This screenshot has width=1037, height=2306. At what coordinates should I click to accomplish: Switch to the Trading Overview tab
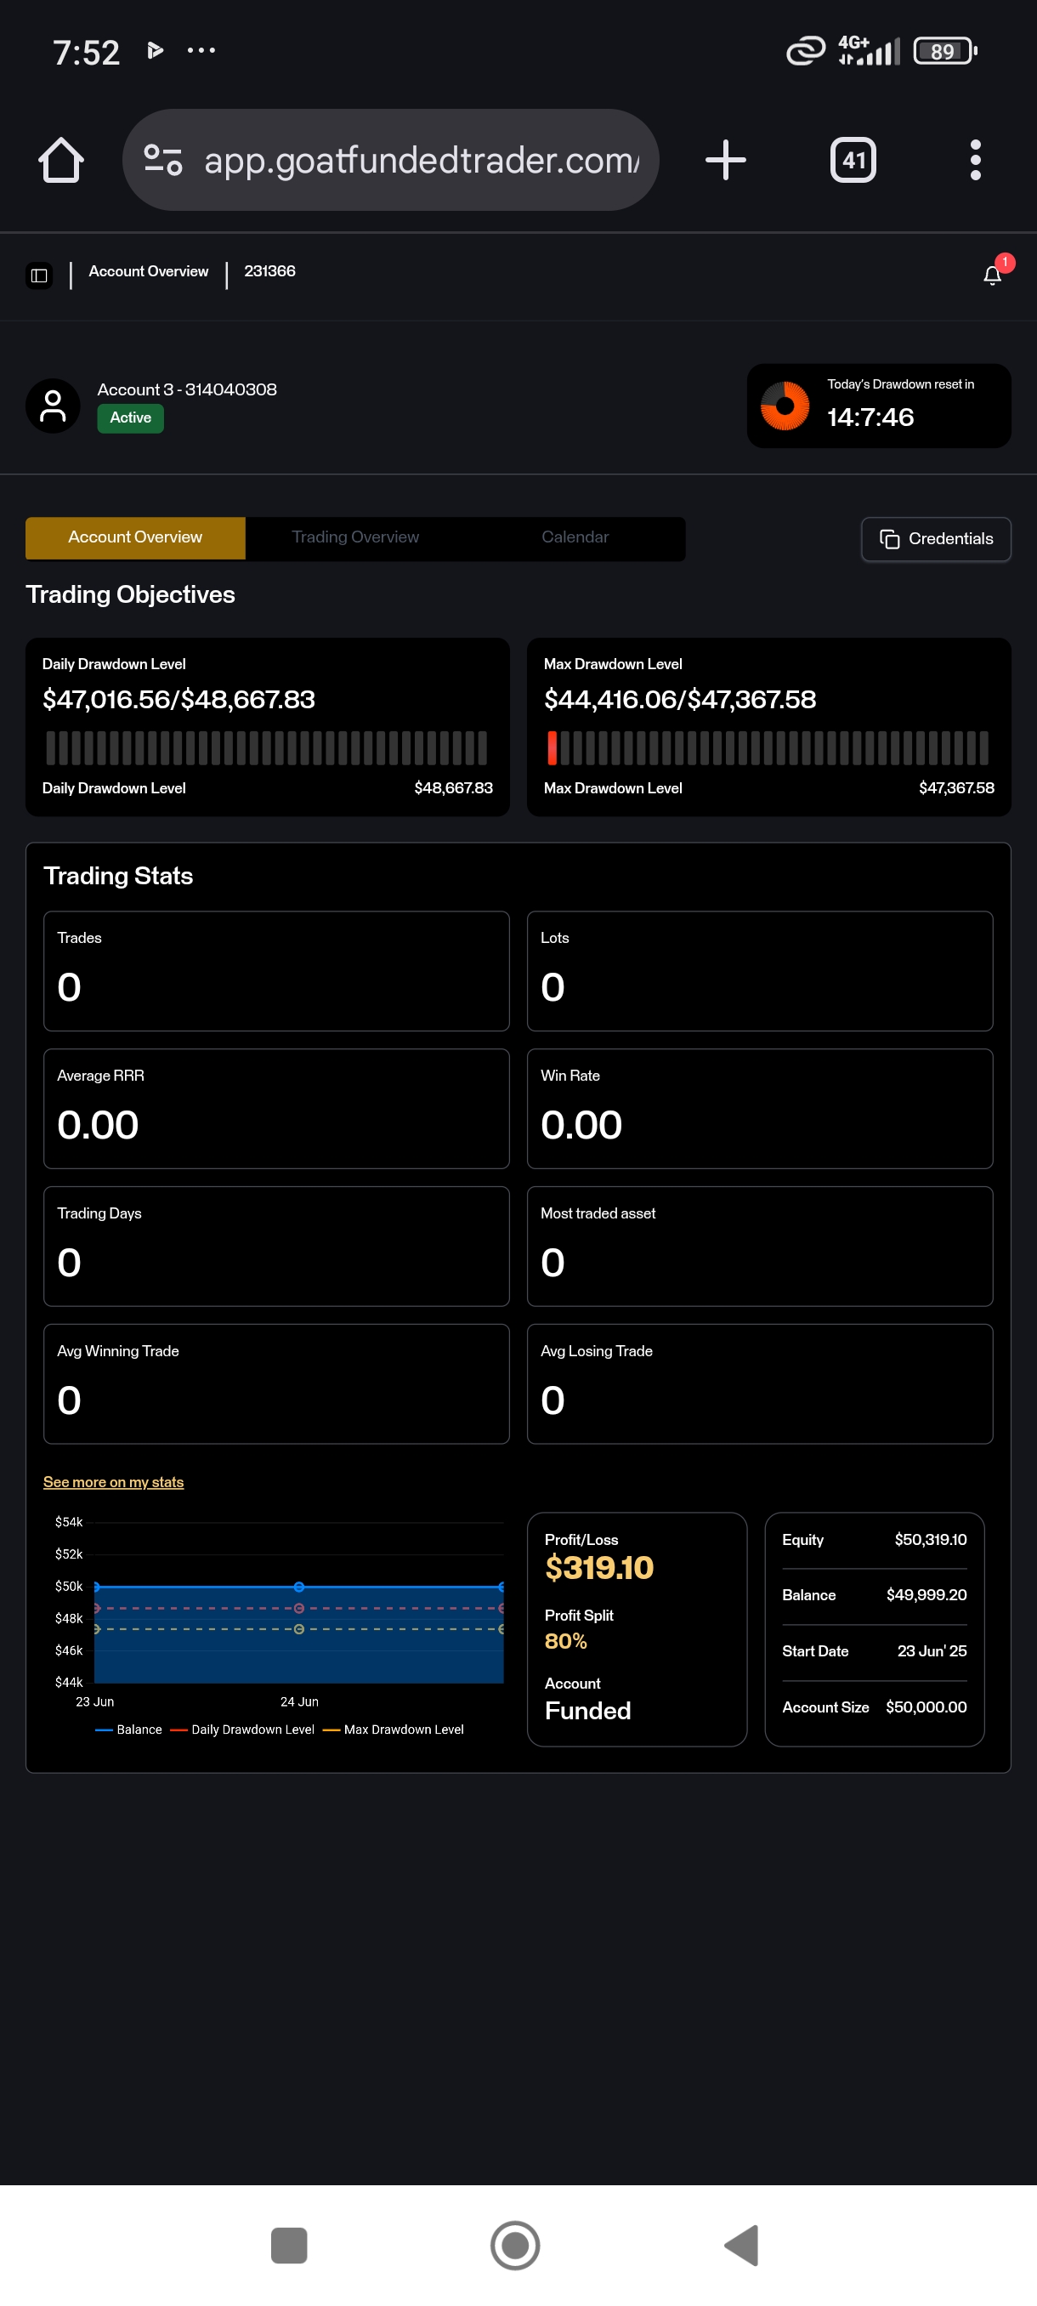coord(355,537)
